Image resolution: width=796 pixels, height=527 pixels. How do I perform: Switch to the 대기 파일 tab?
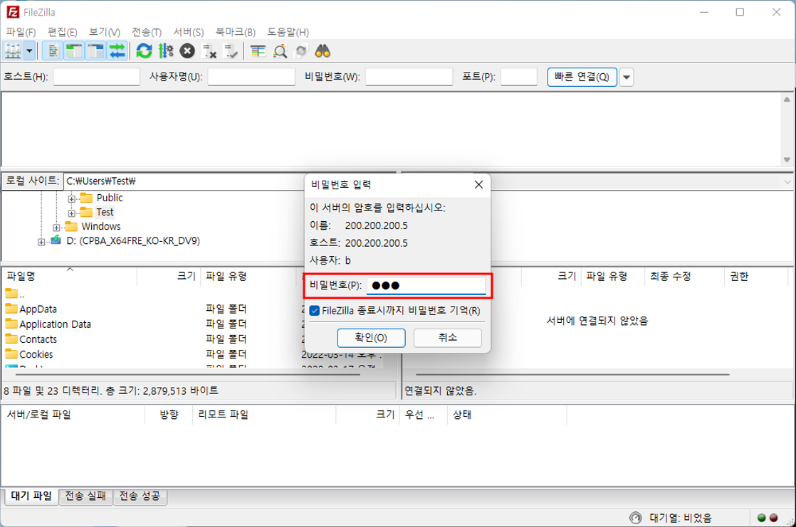(x=31, y=496)
